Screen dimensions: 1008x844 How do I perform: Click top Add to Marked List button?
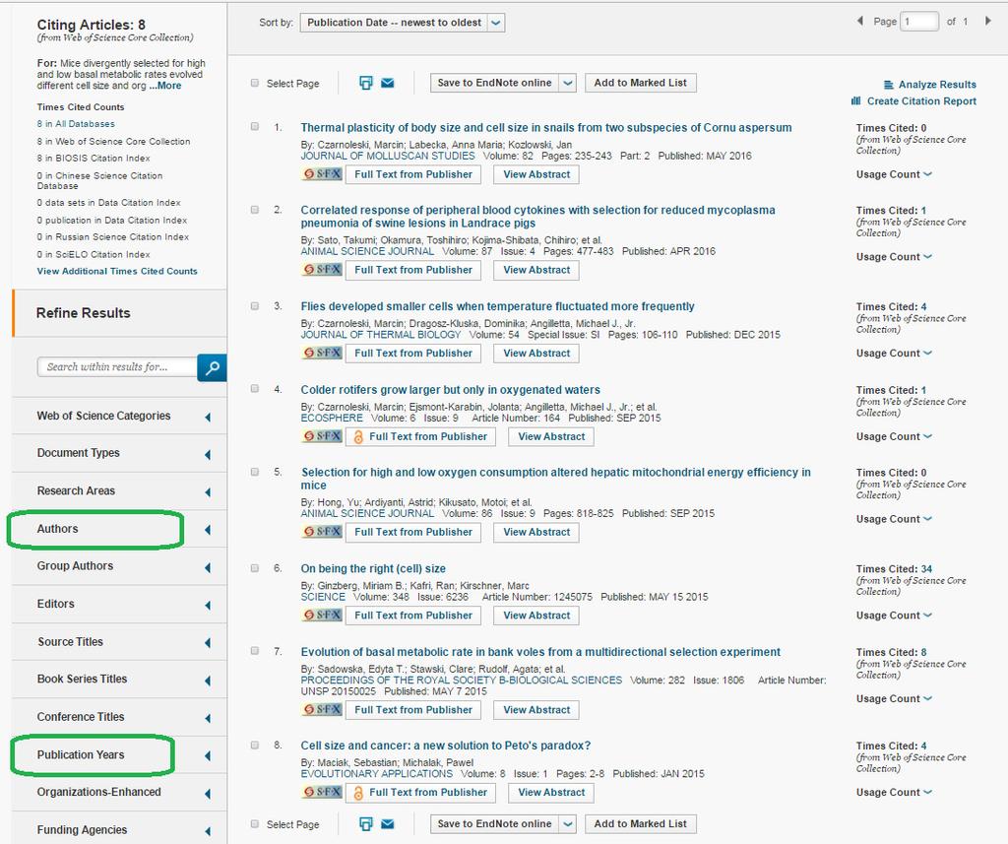[x=640, y=83]
